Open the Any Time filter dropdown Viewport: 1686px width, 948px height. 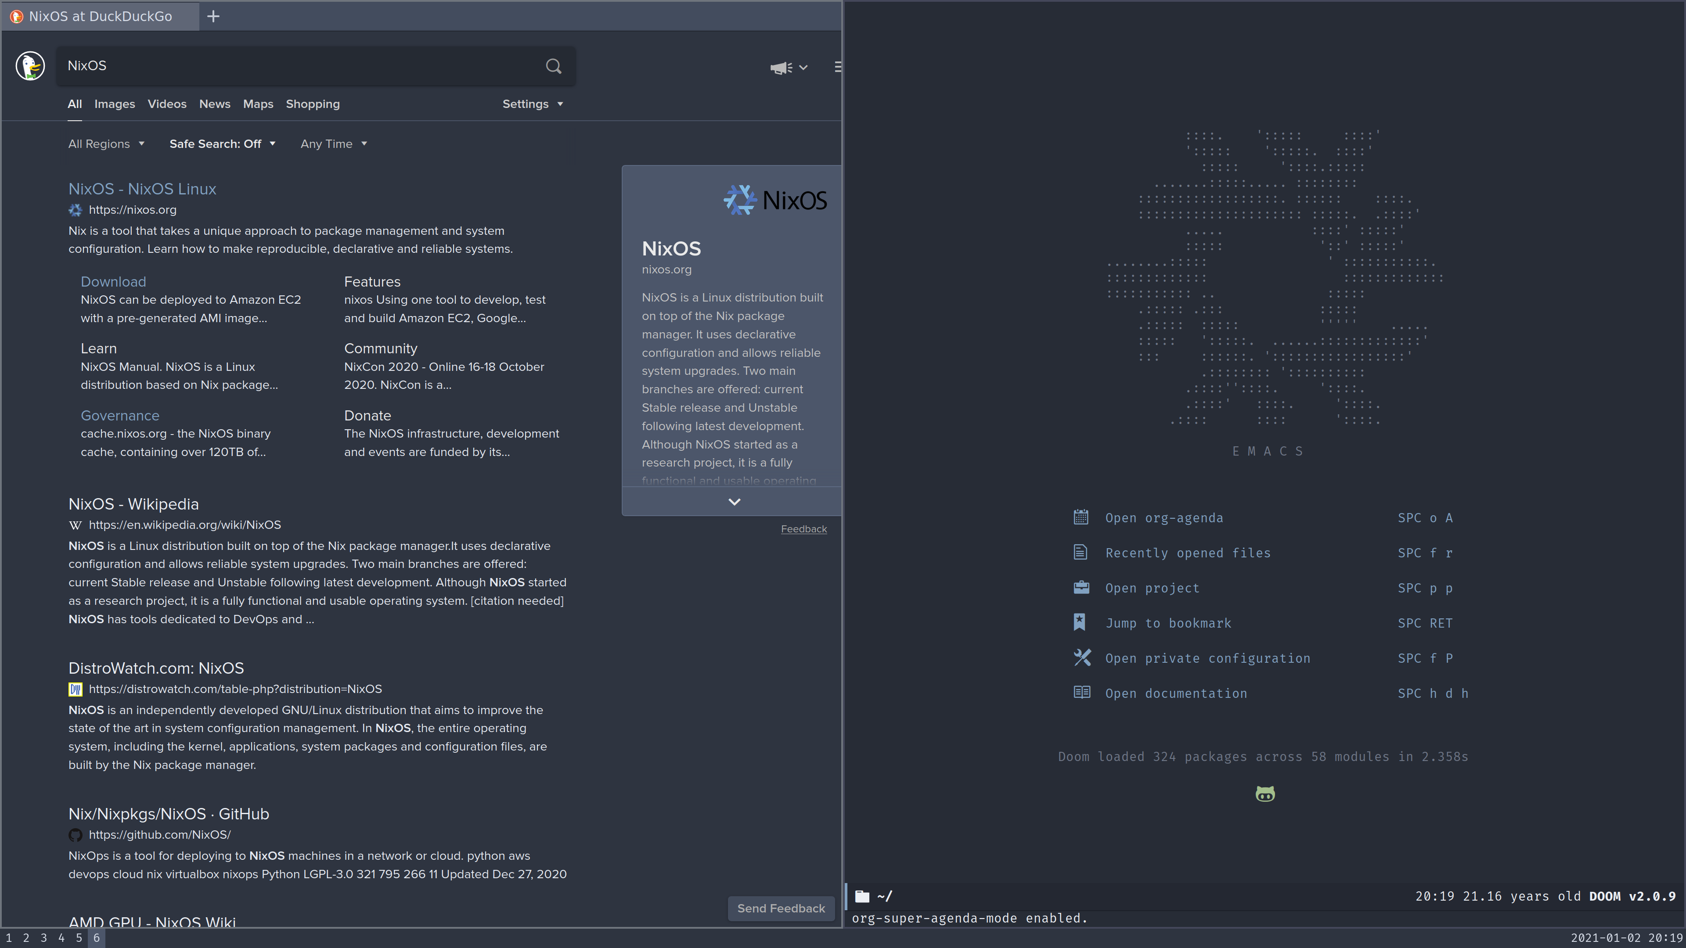coord(333,144)
